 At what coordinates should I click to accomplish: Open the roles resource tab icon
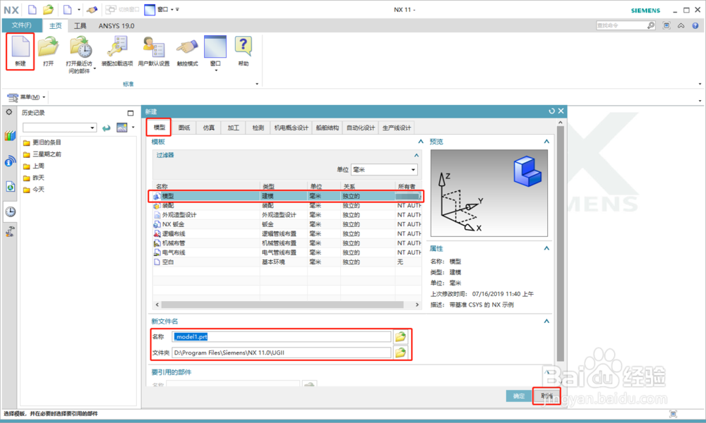tap(10, 231)
